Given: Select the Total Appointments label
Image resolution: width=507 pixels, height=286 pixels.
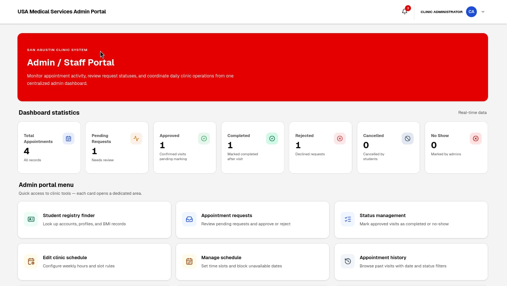Looking at the screenshot, I should (38, 139).
